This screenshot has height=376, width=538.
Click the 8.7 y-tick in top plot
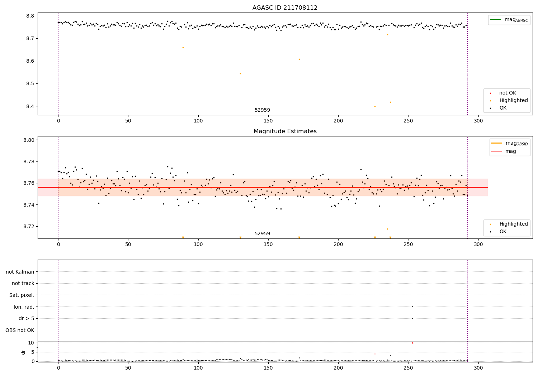30,39
